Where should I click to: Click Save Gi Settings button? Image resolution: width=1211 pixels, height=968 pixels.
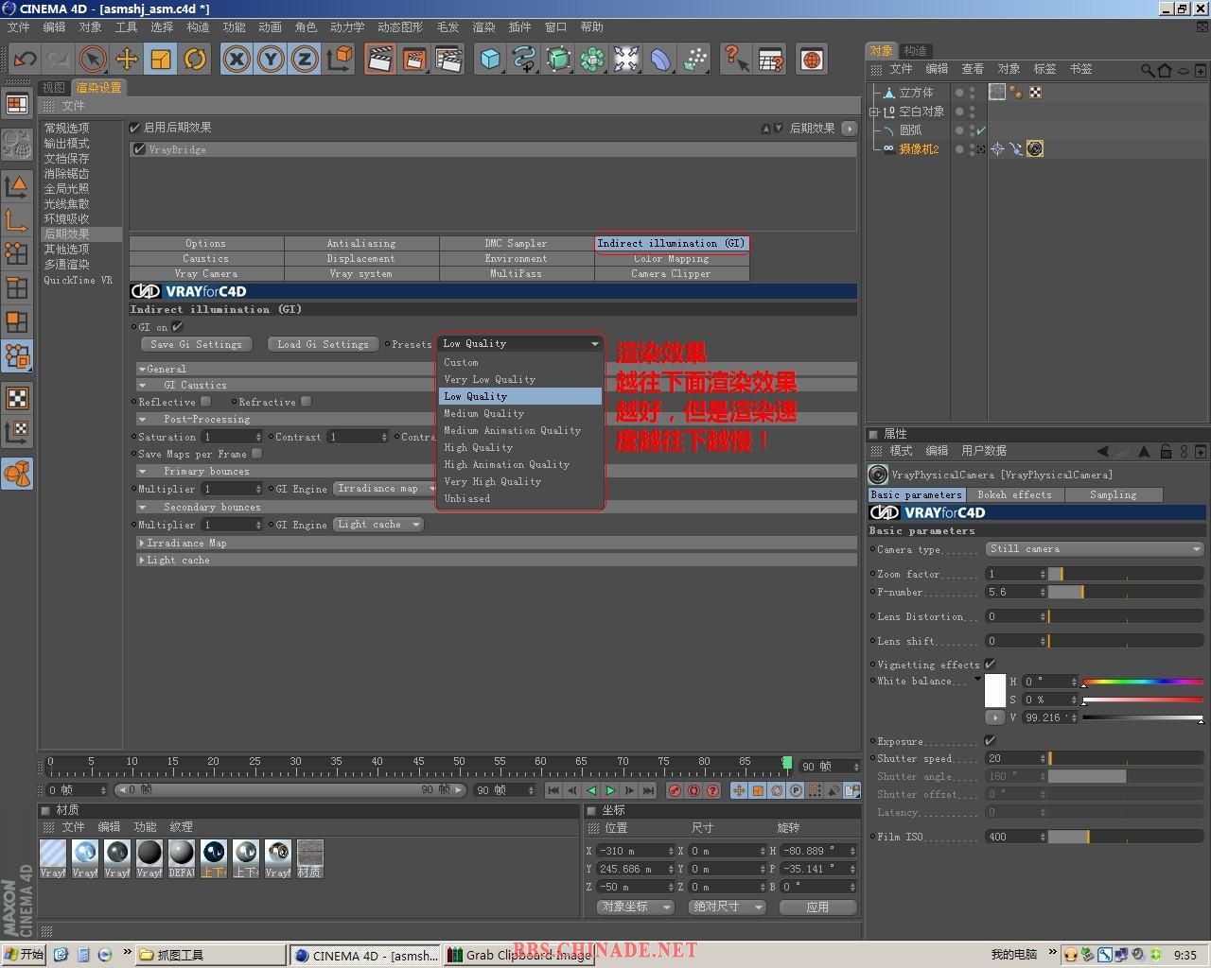(x=196, y=344)
